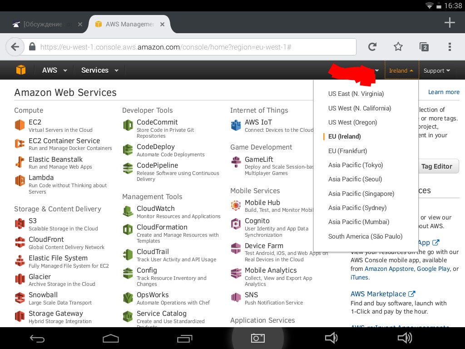Open the browser tab switcher showing 2
The height and width of the screenshot is (349, 465).
click(424, 47)
